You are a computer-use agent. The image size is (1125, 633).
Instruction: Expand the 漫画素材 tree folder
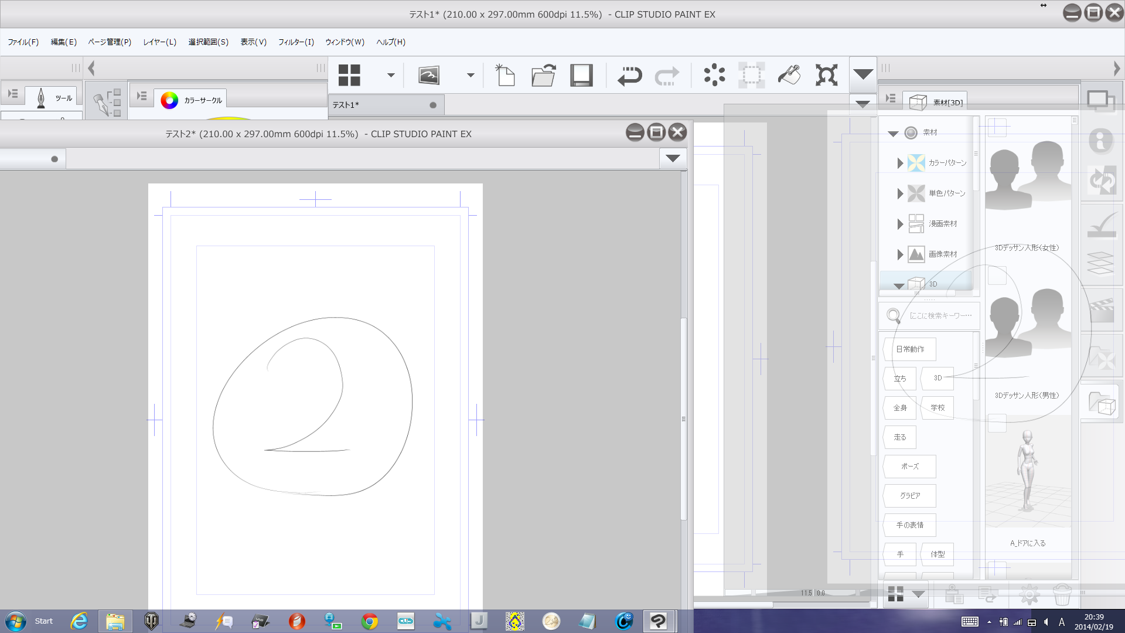(x=900, y=224)
